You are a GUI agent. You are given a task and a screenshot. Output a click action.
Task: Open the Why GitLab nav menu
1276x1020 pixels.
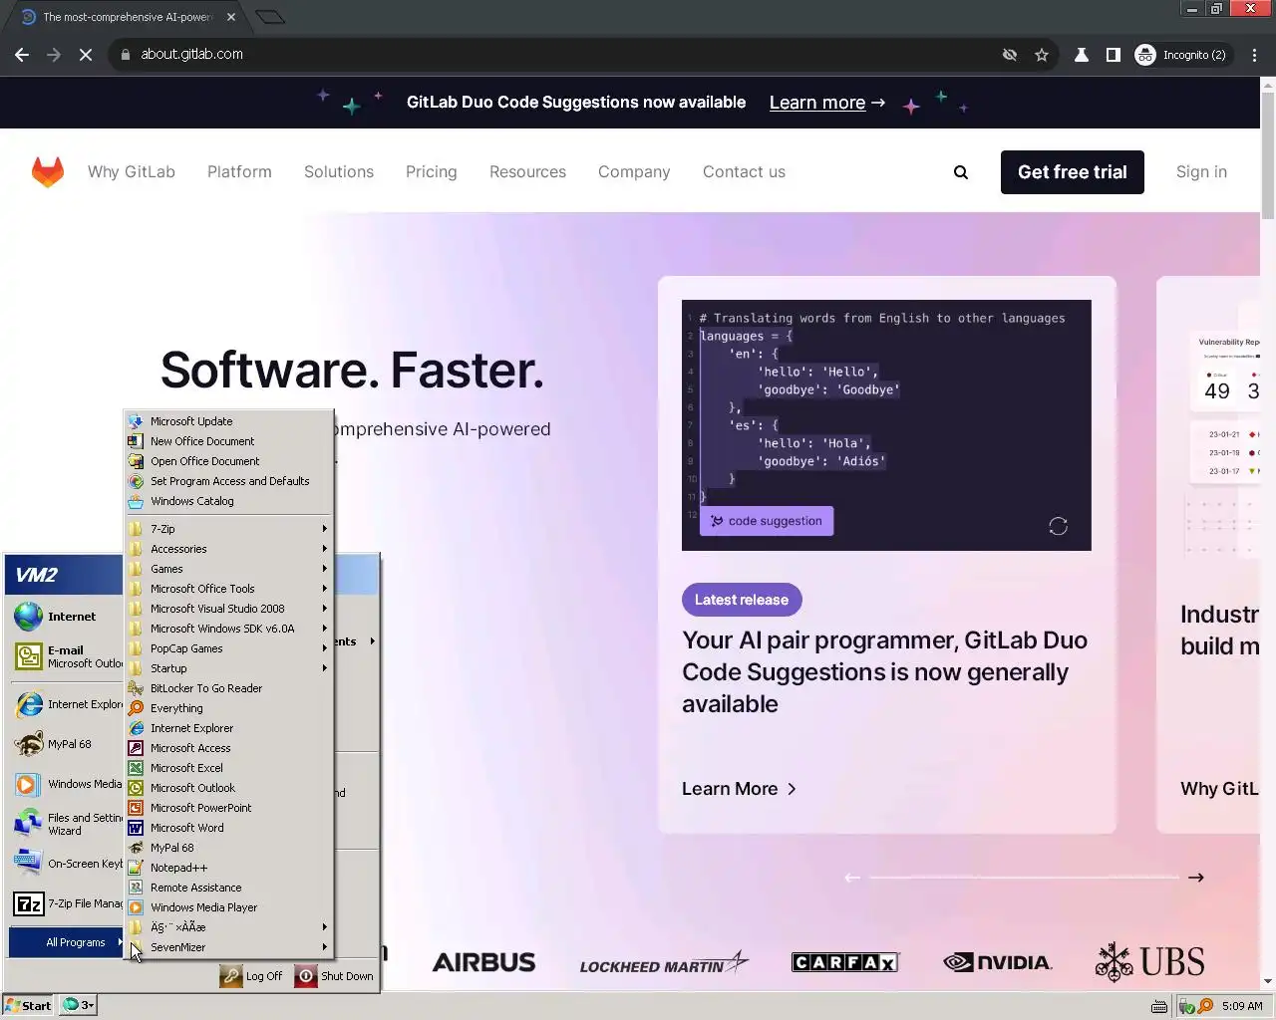tap(132, 172)
